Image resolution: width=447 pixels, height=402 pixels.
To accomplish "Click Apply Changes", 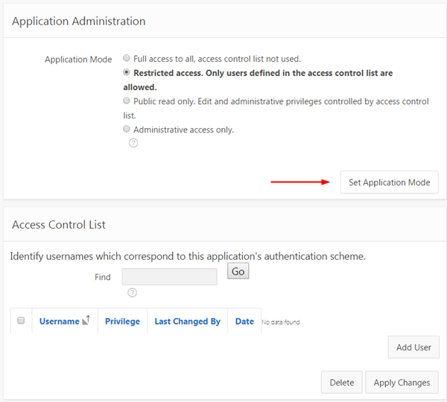I will [402, 383].
